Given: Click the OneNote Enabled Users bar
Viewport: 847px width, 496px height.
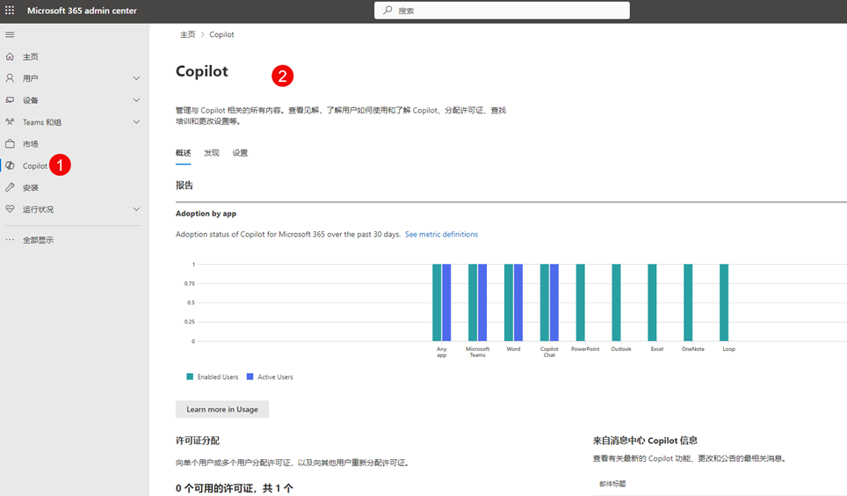Looking at the screenshot, I should pyautogui.click(x=688, y=303).
